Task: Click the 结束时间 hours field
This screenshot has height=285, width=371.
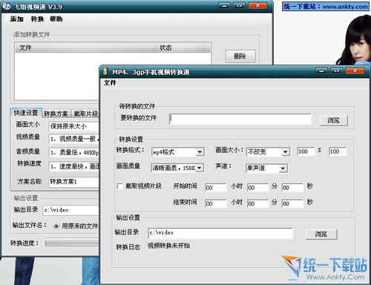Action: pos(216,203)
